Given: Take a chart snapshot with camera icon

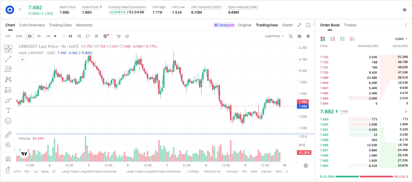Looking at the screenshot, I should point(299,36).
